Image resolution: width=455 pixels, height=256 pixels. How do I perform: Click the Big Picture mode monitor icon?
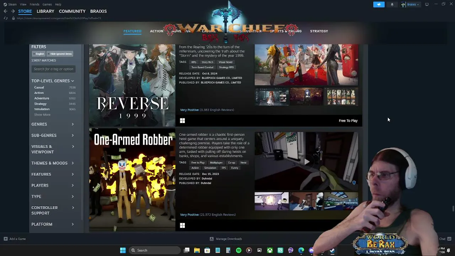(x=427, y=4)
